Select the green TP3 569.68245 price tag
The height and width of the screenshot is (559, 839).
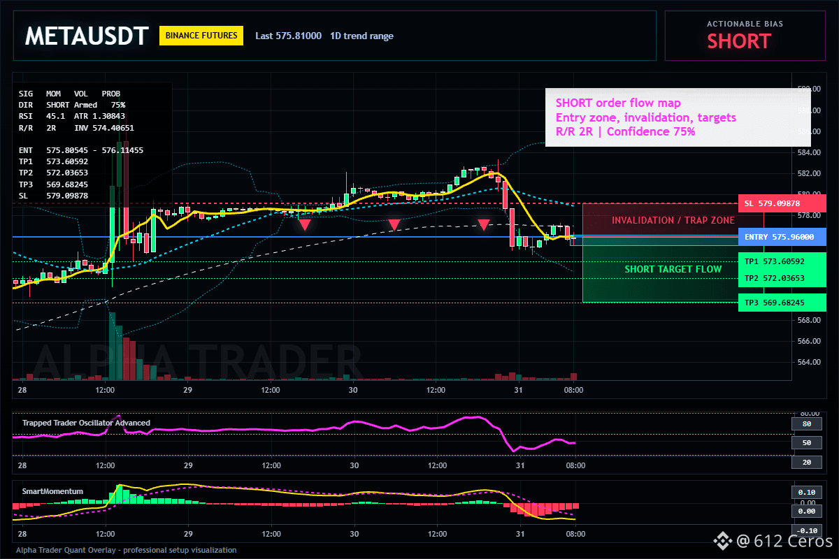tap(782, 303)
